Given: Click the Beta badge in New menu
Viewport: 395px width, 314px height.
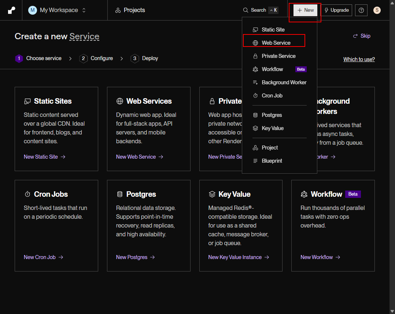Looking at the screenshot, I should click(301, 69).
